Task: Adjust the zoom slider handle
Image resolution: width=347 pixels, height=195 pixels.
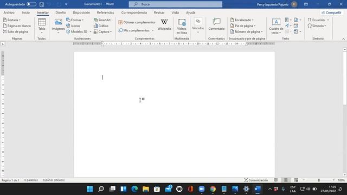Action: click(319, 180)
